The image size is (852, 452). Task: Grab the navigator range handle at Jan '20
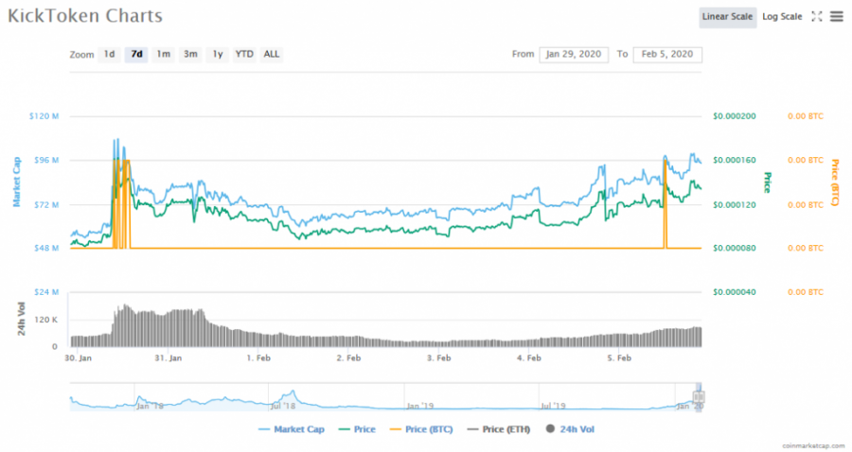point(699,397)
